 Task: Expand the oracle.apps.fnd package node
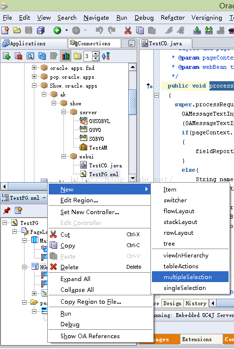coord(34,67)
